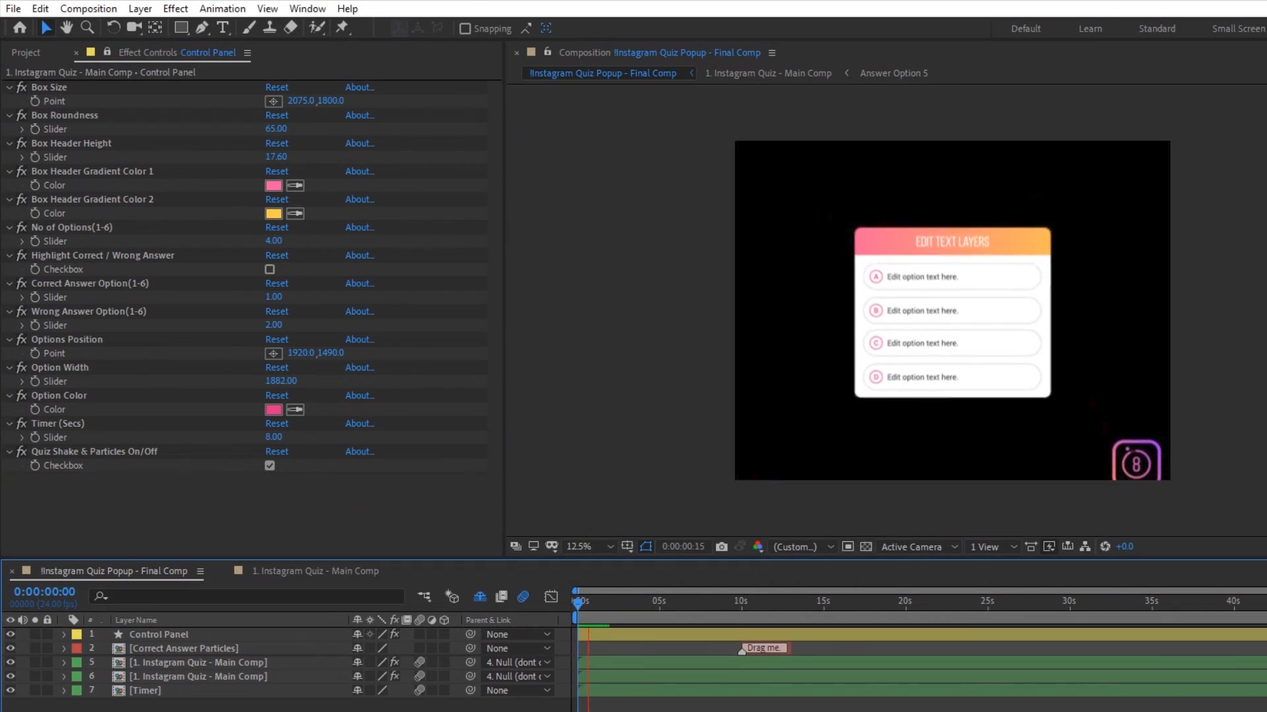Select the Puppet Pin tool
Image resolution: width=1267 pixels, height=712 pixels.
[342, 28]
